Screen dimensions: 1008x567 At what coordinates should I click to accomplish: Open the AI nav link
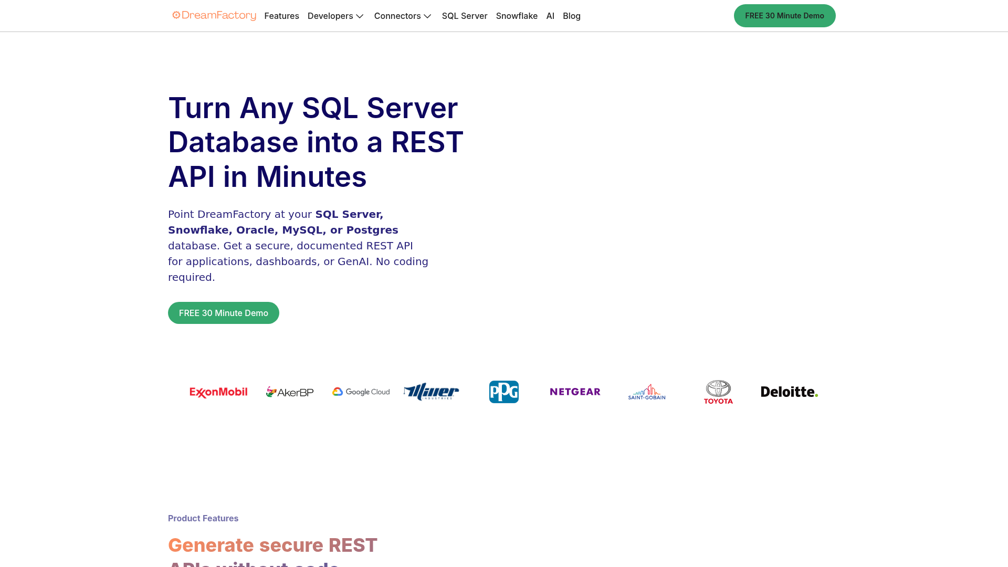[x=550, y=16]
